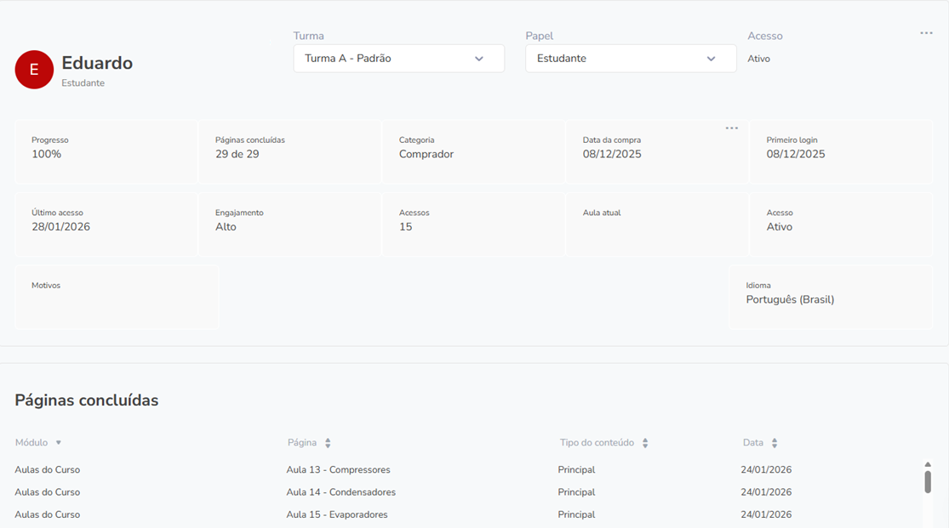This screenshot has height=528, width=949.
Task: Click the sort arrows next to Página
Action: click(328, 443)
